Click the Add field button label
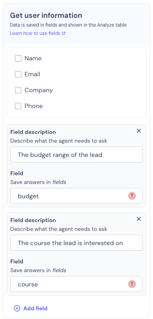153x319 pixels. [x=36, y=308]
